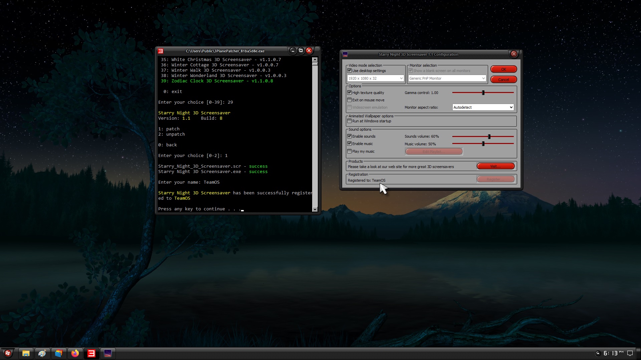The height and width of the screenshot is (360, 641).
Task: Click 'Press any key to continue' line
Action: coord(200,209)
